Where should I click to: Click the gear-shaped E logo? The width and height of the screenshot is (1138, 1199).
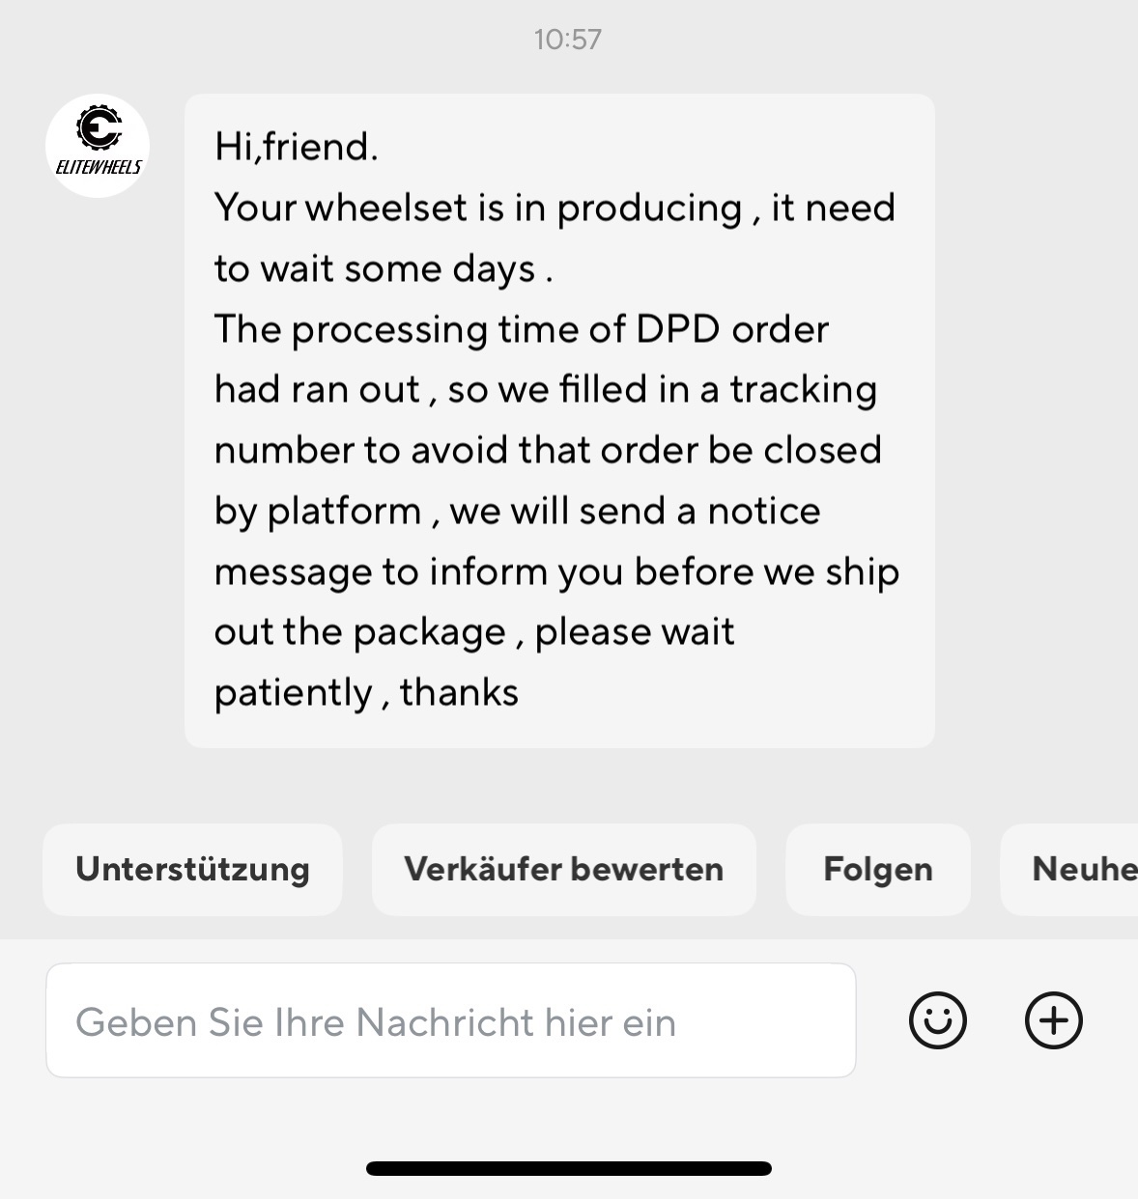point(99,127)
